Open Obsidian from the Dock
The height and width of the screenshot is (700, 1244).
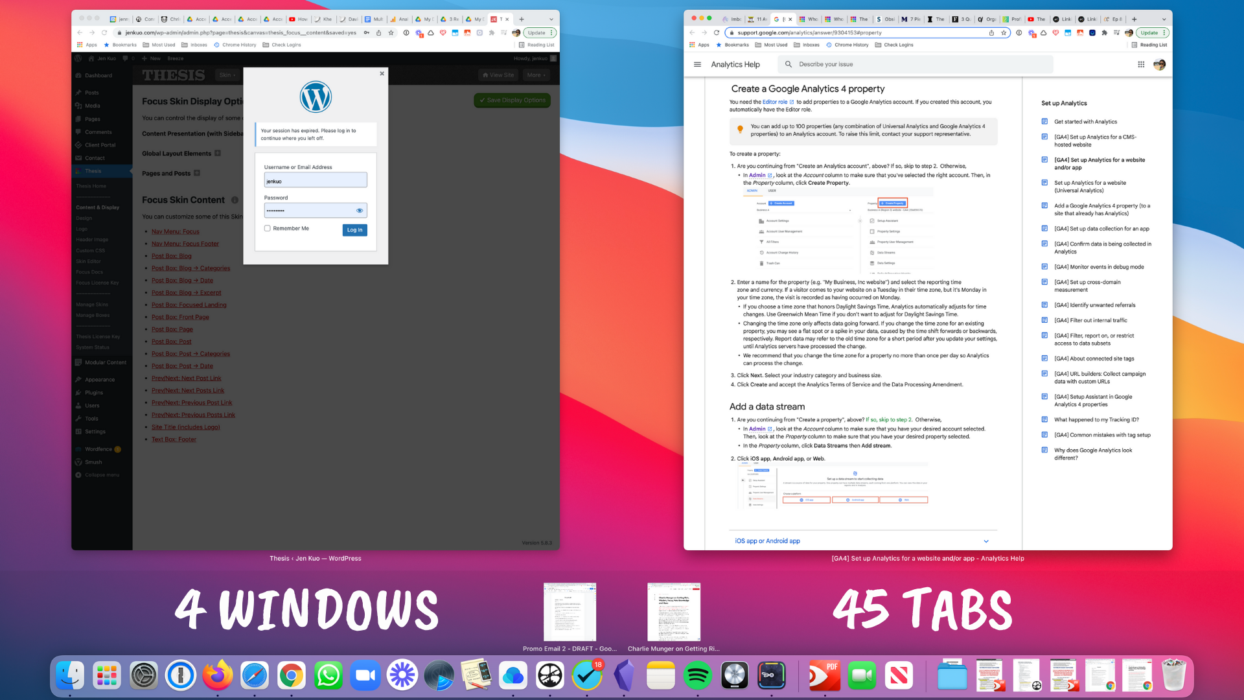point(624,676)
